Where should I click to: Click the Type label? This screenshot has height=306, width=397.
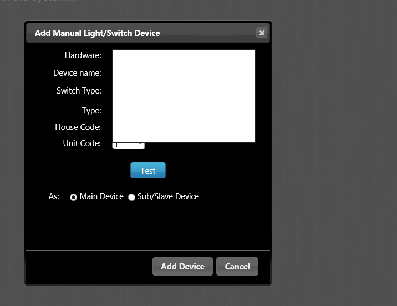91,111
